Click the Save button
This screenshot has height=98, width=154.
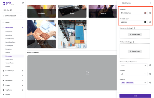(135, 96)
